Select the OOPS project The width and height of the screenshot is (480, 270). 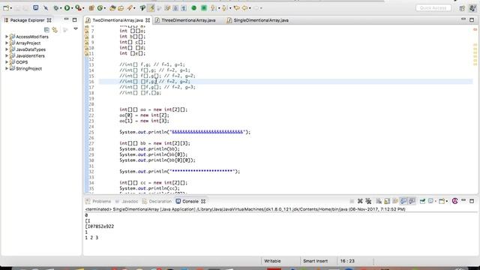22,62
